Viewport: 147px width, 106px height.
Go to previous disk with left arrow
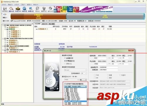[4, 14]
